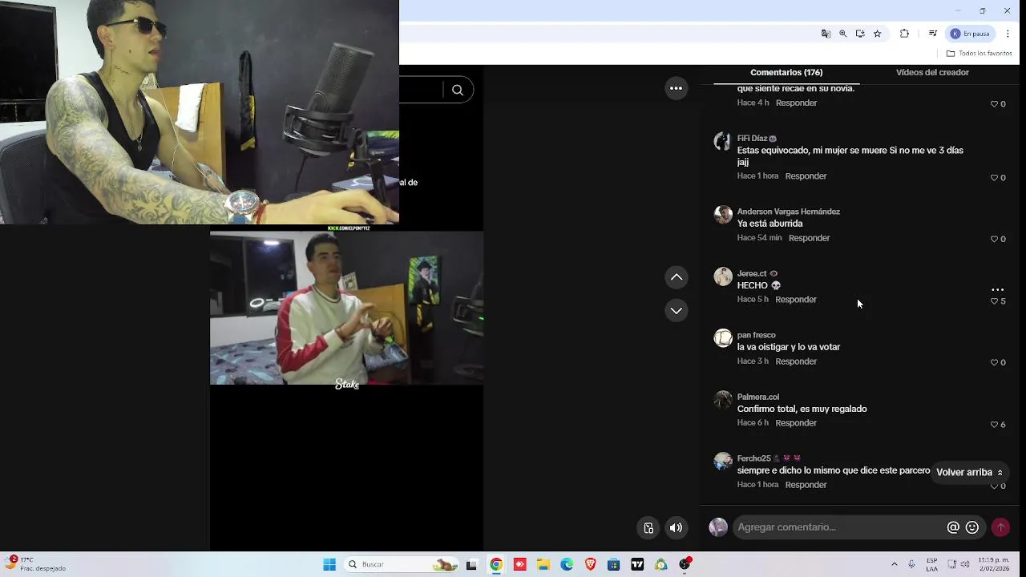
Task: Click the search magnifier icon
Action: (458, 91)
